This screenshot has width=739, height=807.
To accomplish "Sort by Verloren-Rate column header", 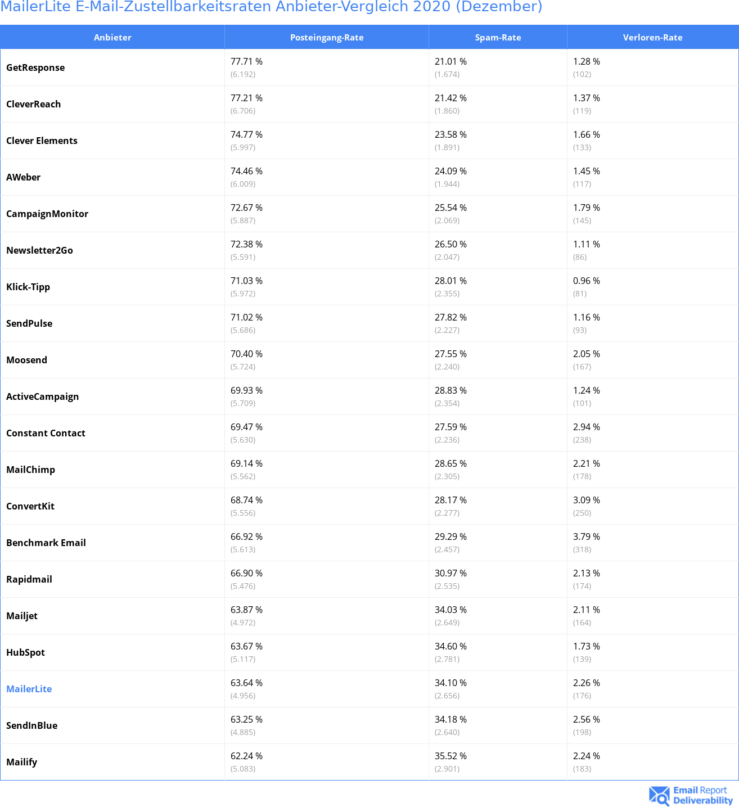I will click(652, 37).
